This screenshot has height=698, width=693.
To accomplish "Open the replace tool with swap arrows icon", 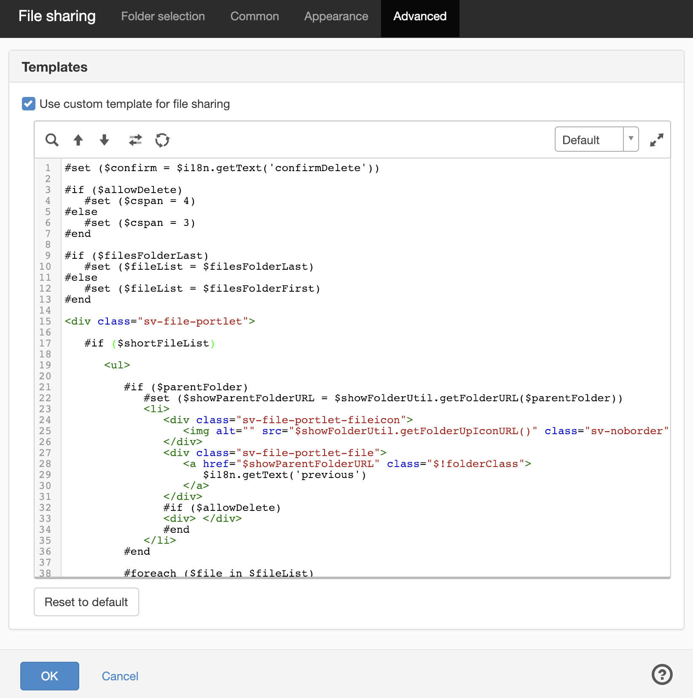I will [x=135, y=140].
